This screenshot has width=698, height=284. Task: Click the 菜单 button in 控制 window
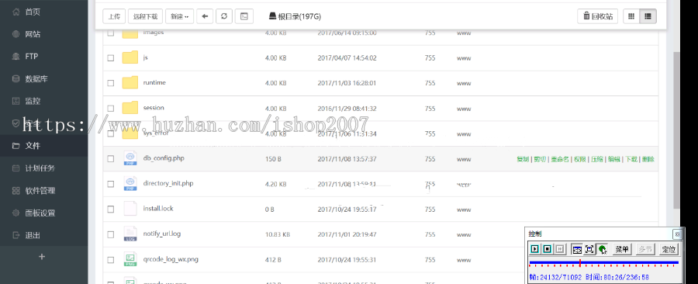pyautogui.click(x=622, y=249)
